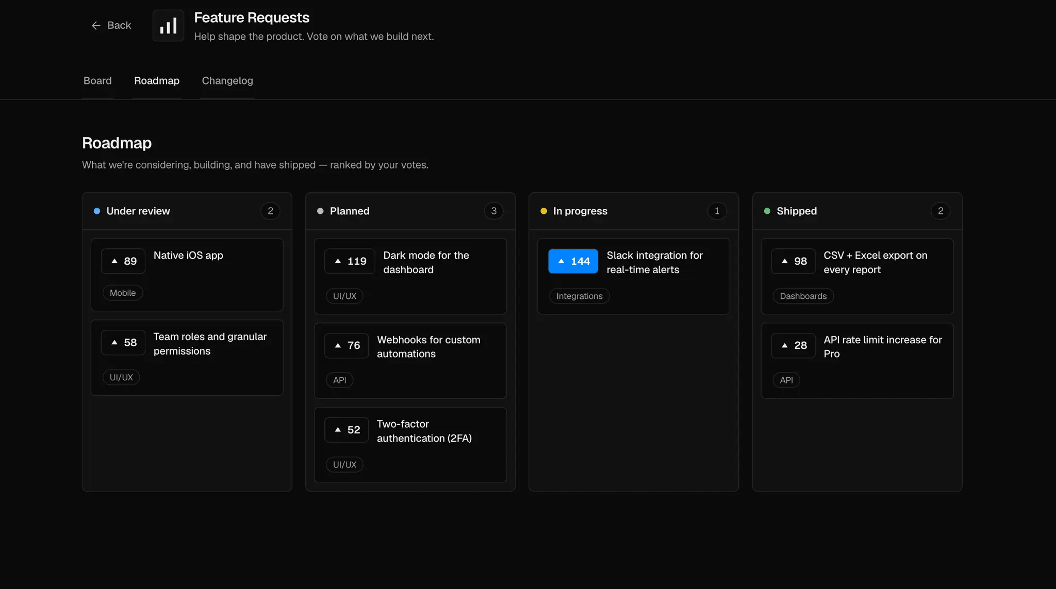Open the Native iOS app card title
Viewport: 1056px width, 589px height.
point(188,255)
